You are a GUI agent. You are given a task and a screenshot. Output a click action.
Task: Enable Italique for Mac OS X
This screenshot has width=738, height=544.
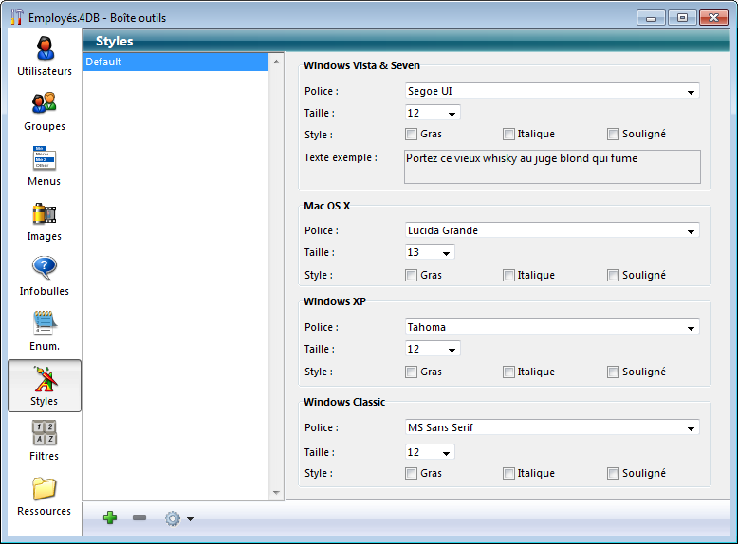(508, 275)
